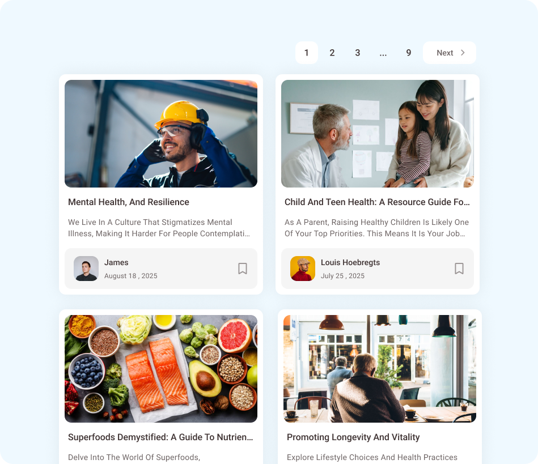This screenshot has width=538, height=464.
Task: Expand the pagination ellipsis for more pages
Action: point(383,53)
